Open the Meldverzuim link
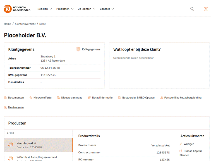 16,107
